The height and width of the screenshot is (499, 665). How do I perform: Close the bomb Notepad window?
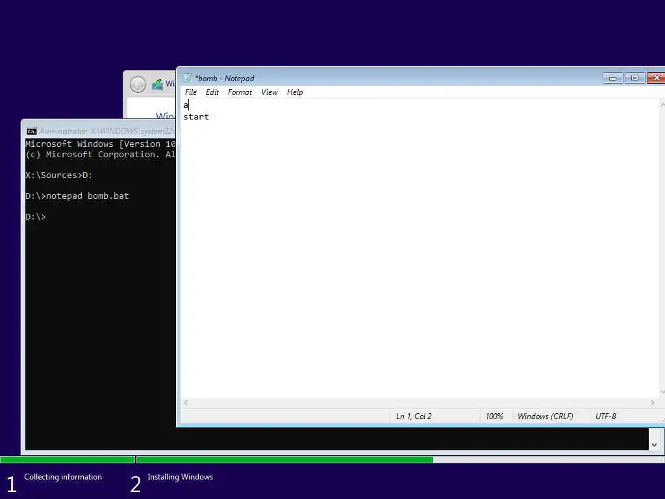coord(656,78)
